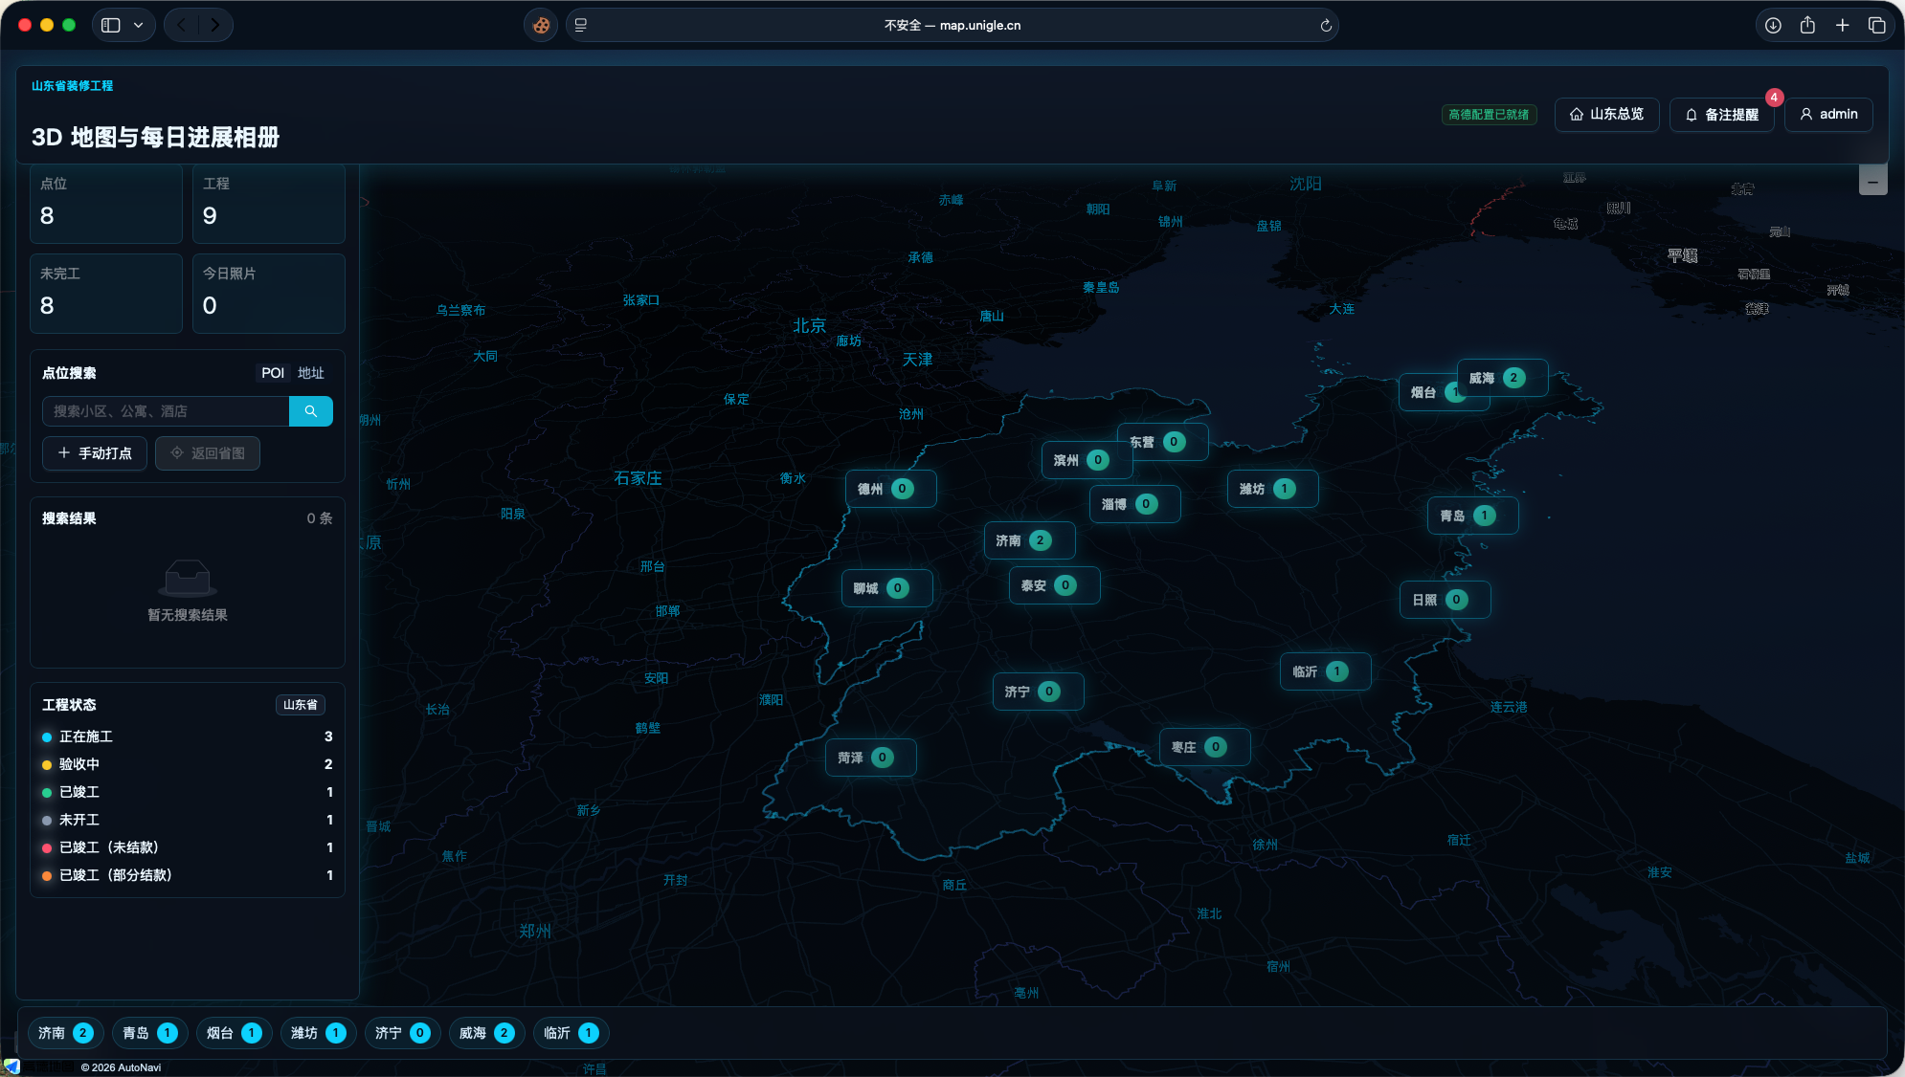Viewport: 1905px width, 1077px height.
Task: Go to 山东总览 overview
Action: pos(1606,115)
